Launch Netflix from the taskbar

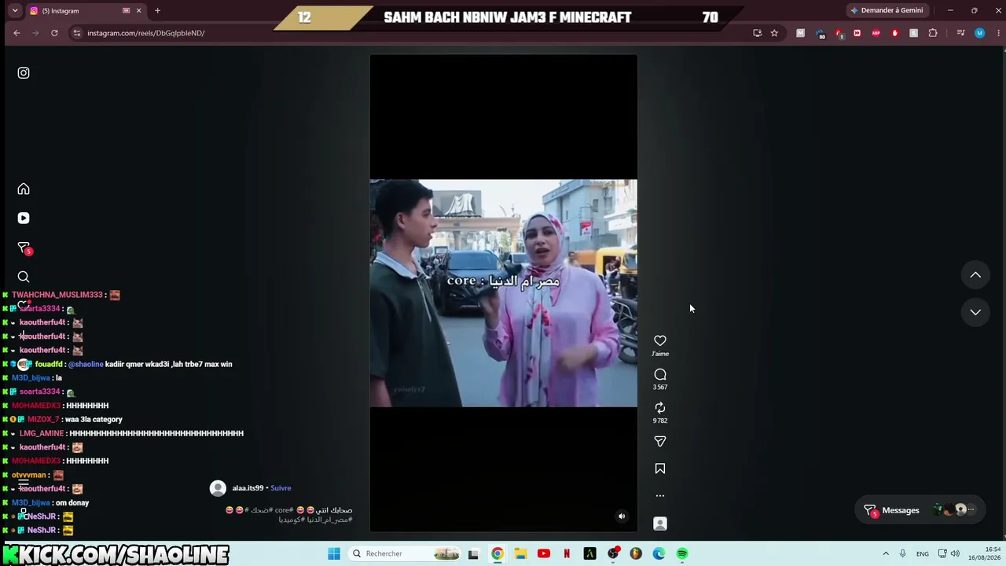point(567,553)
